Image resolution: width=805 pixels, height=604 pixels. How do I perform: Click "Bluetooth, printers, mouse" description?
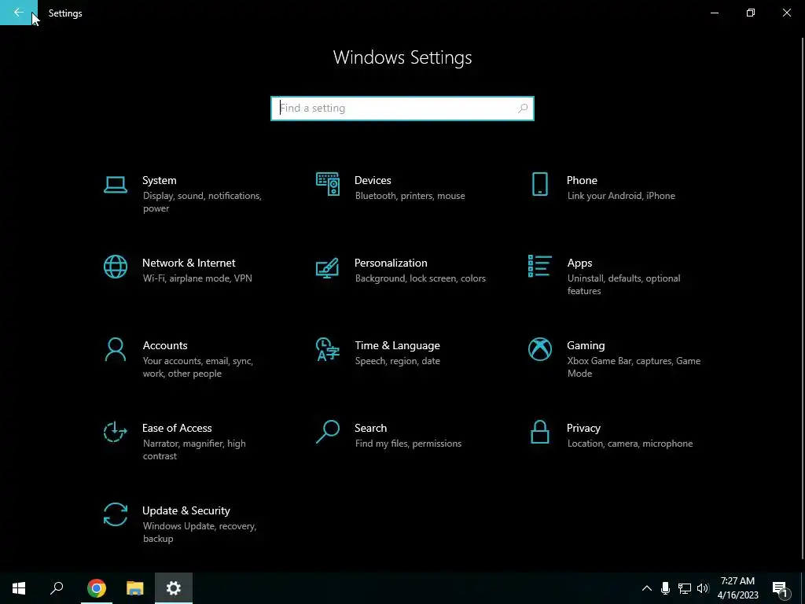click(410, 196)
